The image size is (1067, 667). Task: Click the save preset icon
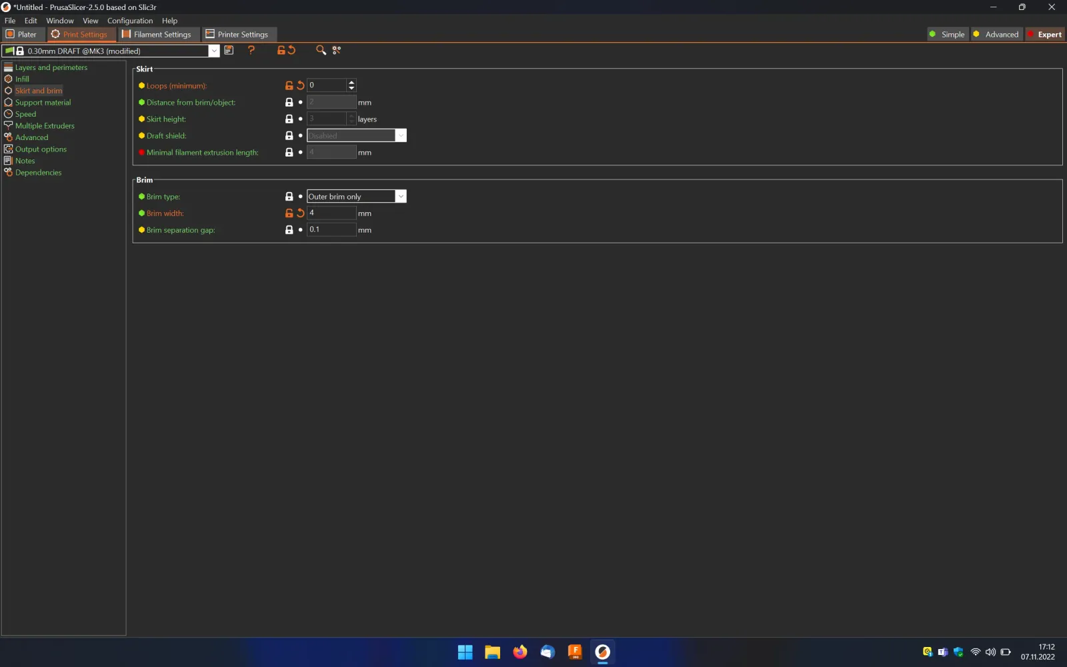229,50
